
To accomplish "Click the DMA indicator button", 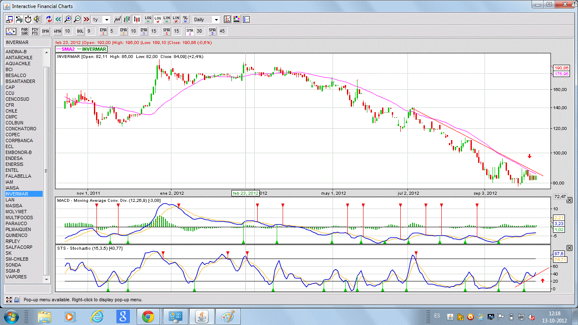I will click(x=45, y=31).
